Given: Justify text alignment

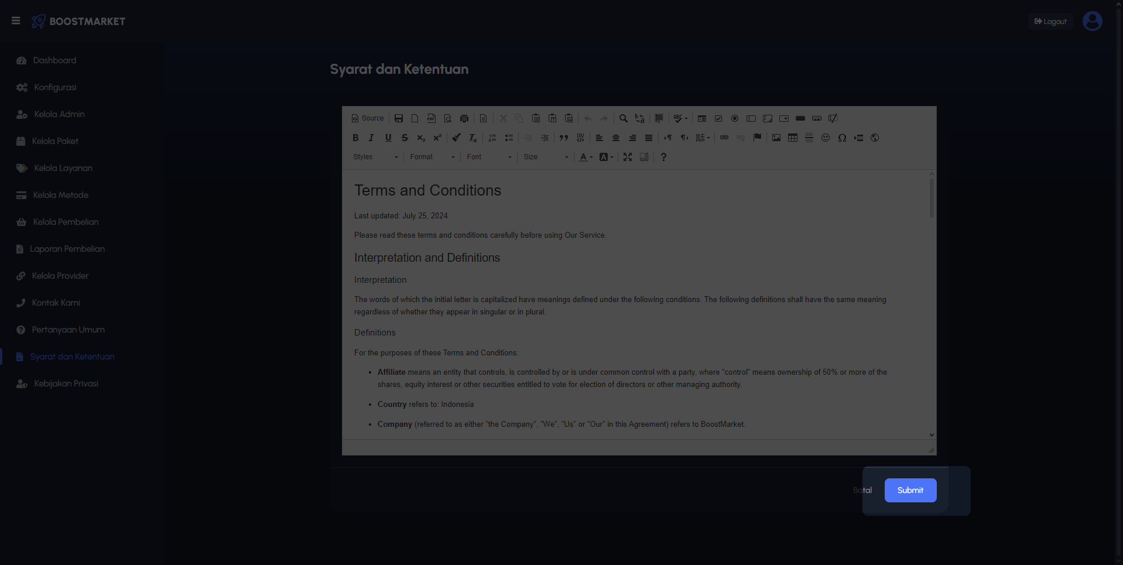Looking at the screenshot, I should [x=649, y=138].
